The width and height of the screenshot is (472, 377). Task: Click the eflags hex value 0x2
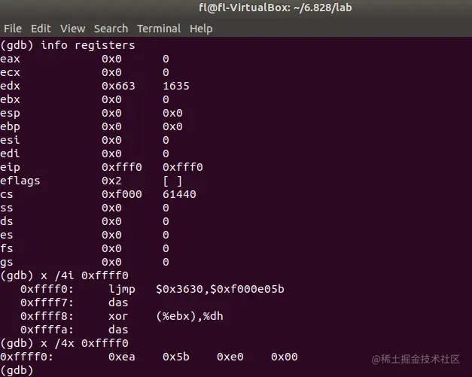tap(111, 181)
